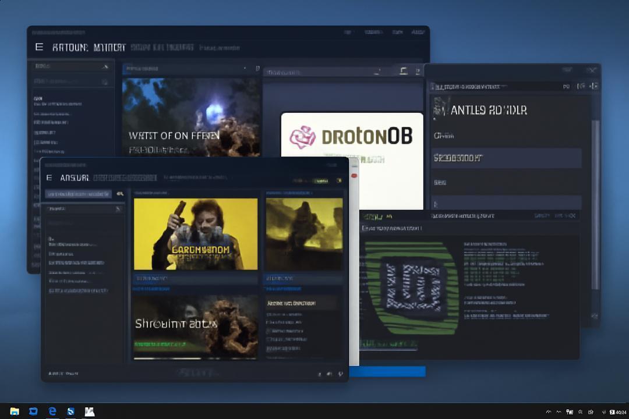Open the WRTST OF ON FFEEN banner
The image size is (629, 419).
pyautogui.click(x=191, y=116)
